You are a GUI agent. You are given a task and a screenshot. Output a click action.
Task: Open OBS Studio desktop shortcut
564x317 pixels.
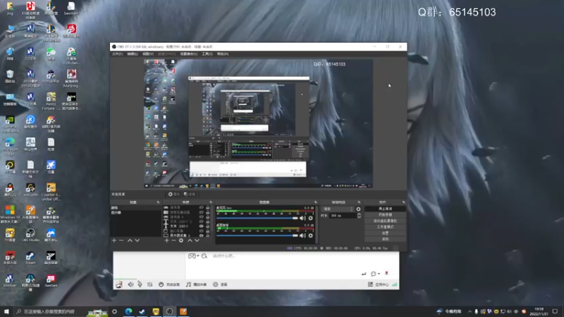click(x=30, y=235)
